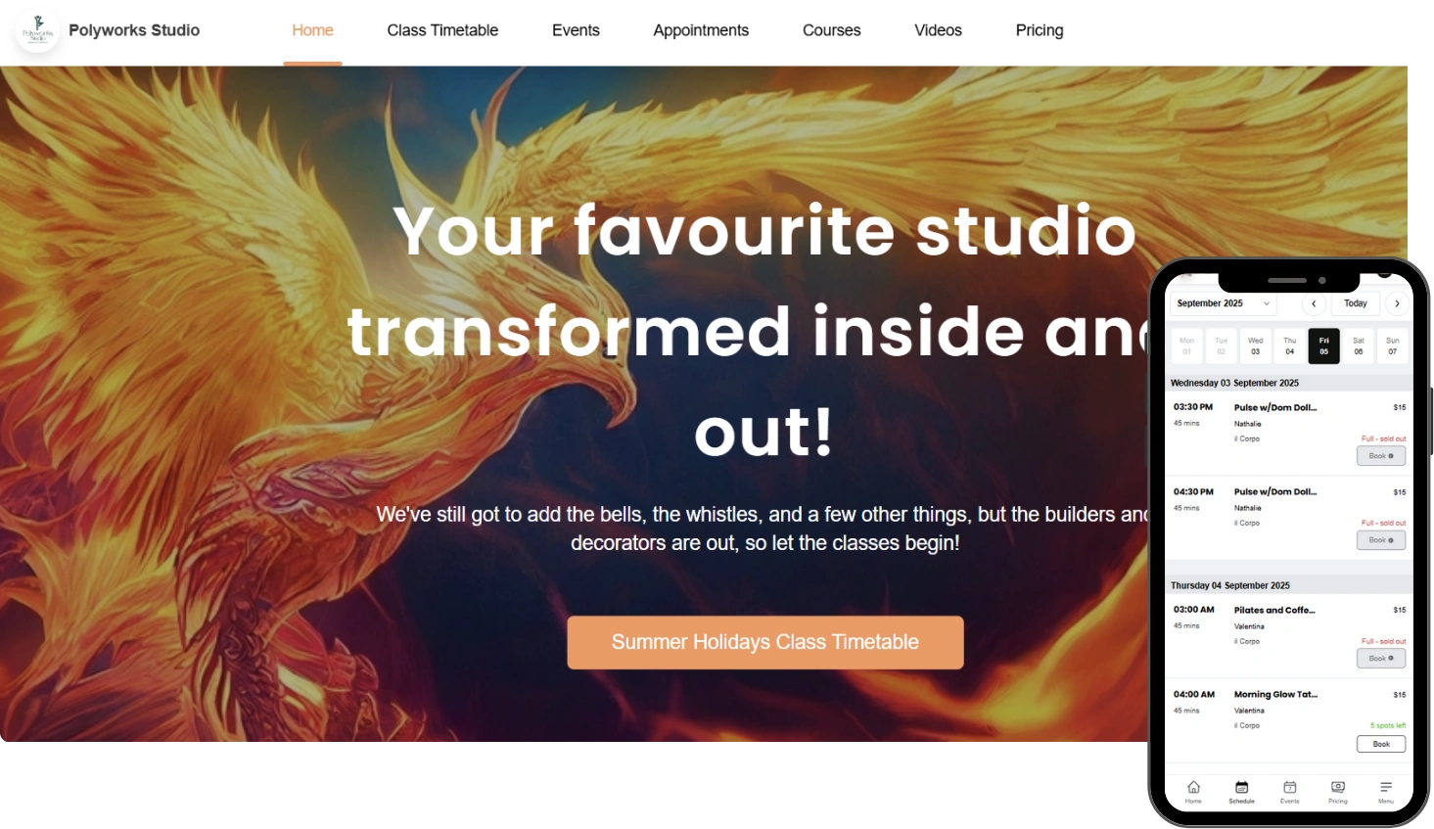The height and width of the screenshot is (829, 1434).
Task: Expand the September 2025 month dropdown
Action: coord(1224,303)
